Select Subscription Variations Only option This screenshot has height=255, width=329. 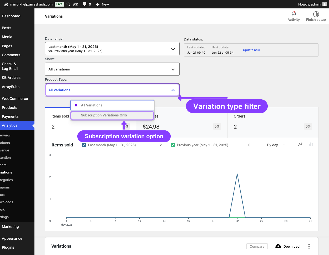point(112,115)
